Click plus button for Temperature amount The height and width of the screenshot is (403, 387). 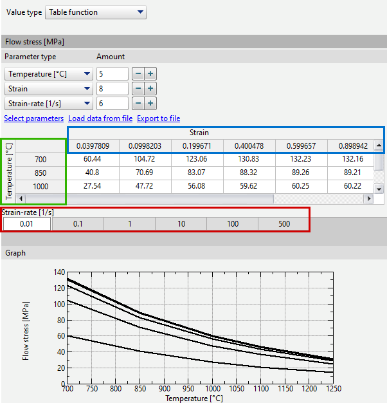click(150, 74)
